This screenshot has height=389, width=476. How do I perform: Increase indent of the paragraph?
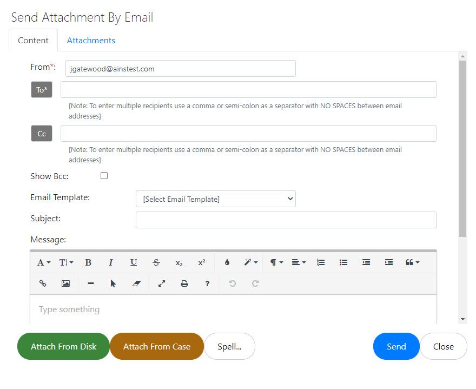[x=389, y=263]
